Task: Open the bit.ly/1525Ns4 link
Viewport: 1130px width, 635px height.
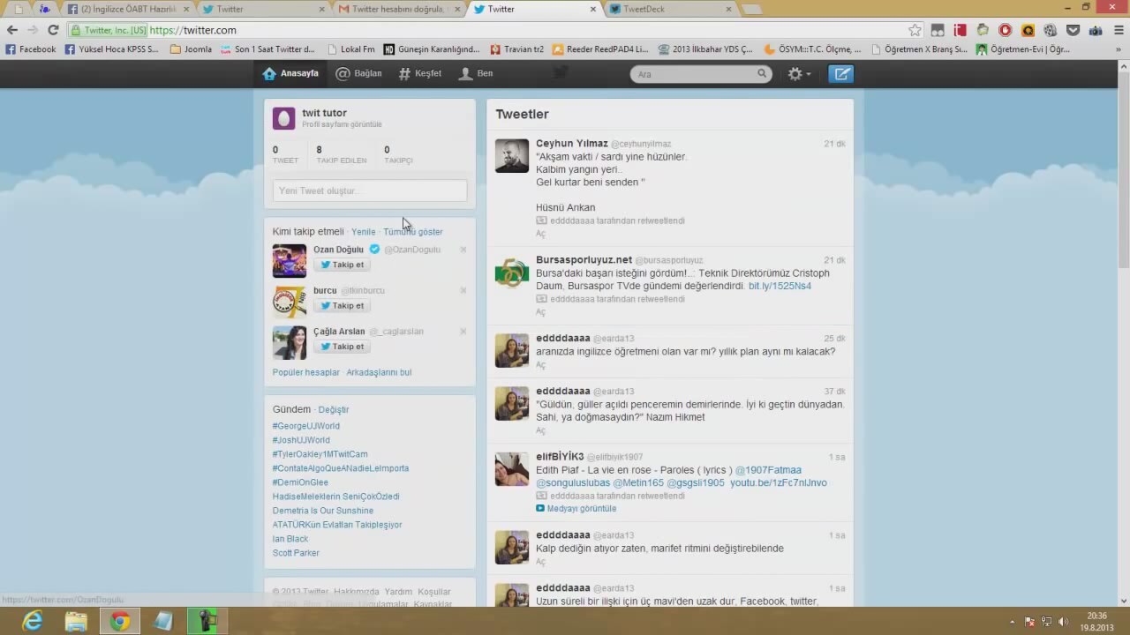Action: (x=780, y=287)
